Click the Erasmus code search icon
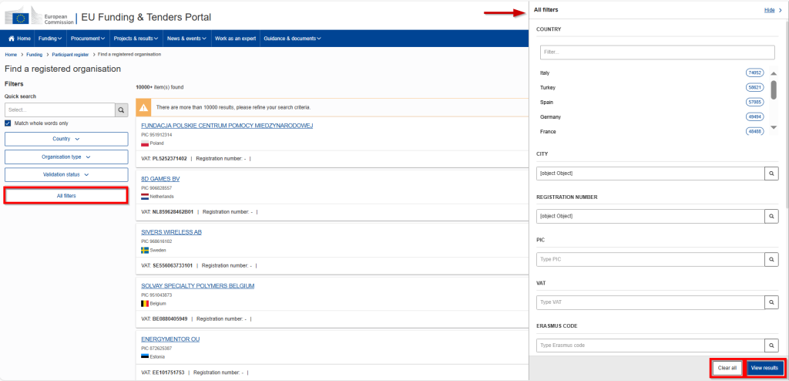Screen dimensions: 789x381 pos(771,346)
